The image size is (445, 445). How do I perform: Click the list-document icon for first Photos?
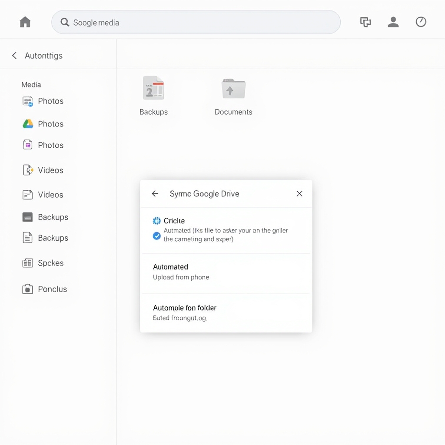point(27,101)
